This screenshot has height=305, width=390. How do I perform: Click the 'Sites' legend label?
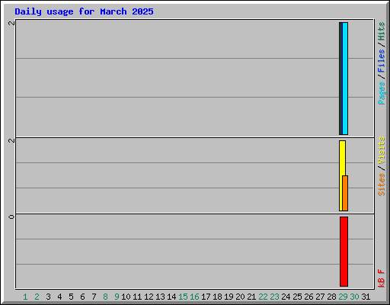[x=381, y=185]
